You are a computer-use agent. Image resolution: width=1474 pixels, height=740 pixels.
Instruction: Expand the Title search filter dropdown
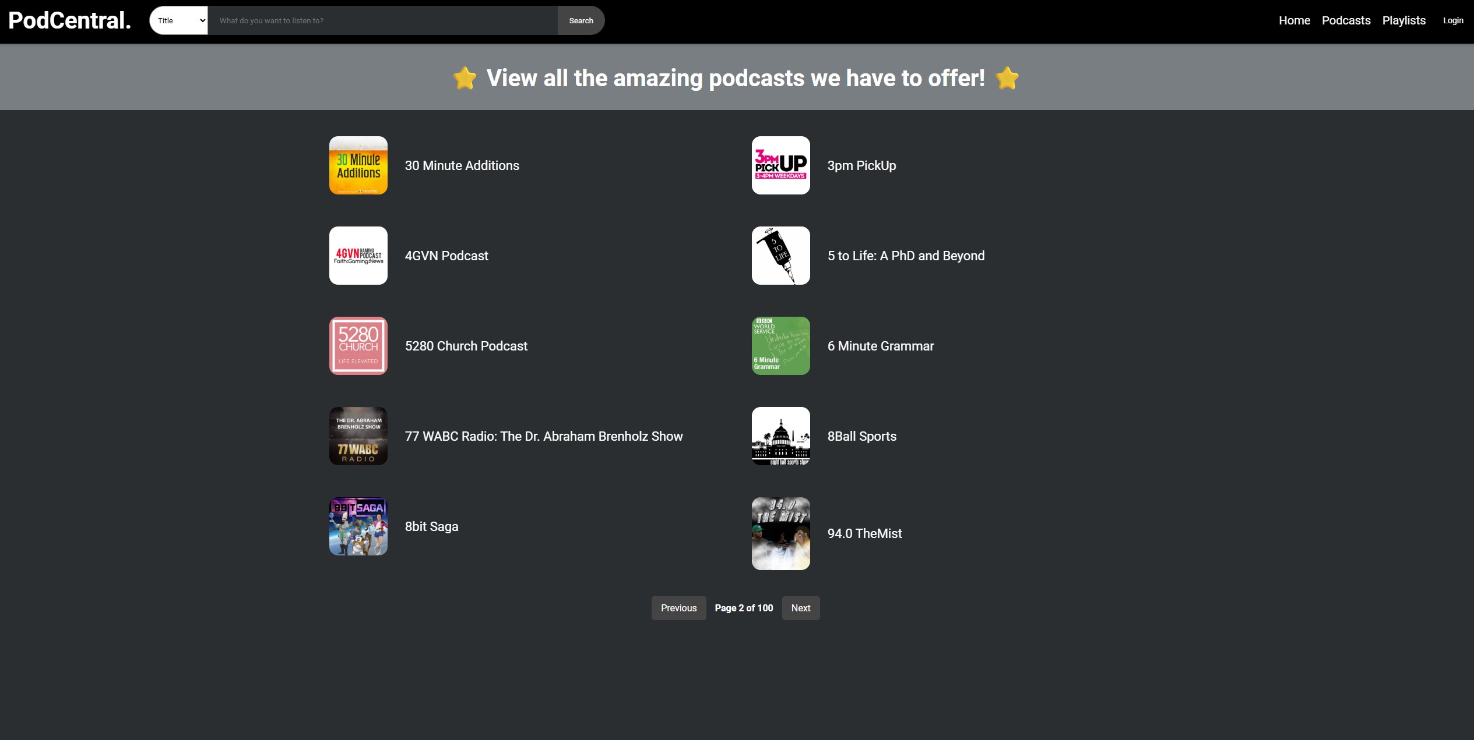(x=179, y=20)
